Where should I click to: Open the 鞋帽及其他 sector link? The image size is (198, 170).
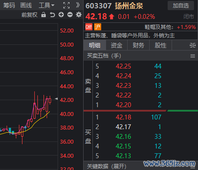pos(159,27)
